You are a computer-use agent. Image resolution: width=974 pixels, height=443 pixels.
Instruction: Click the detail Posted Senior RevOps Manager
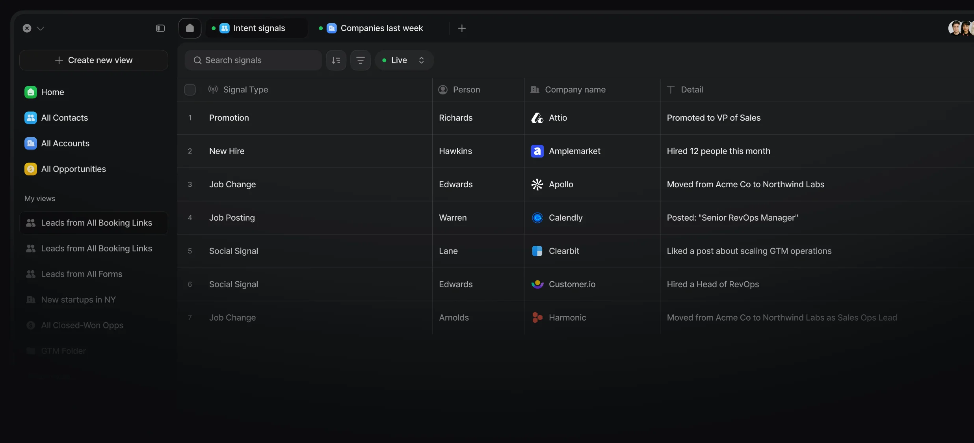coord(732,218)
